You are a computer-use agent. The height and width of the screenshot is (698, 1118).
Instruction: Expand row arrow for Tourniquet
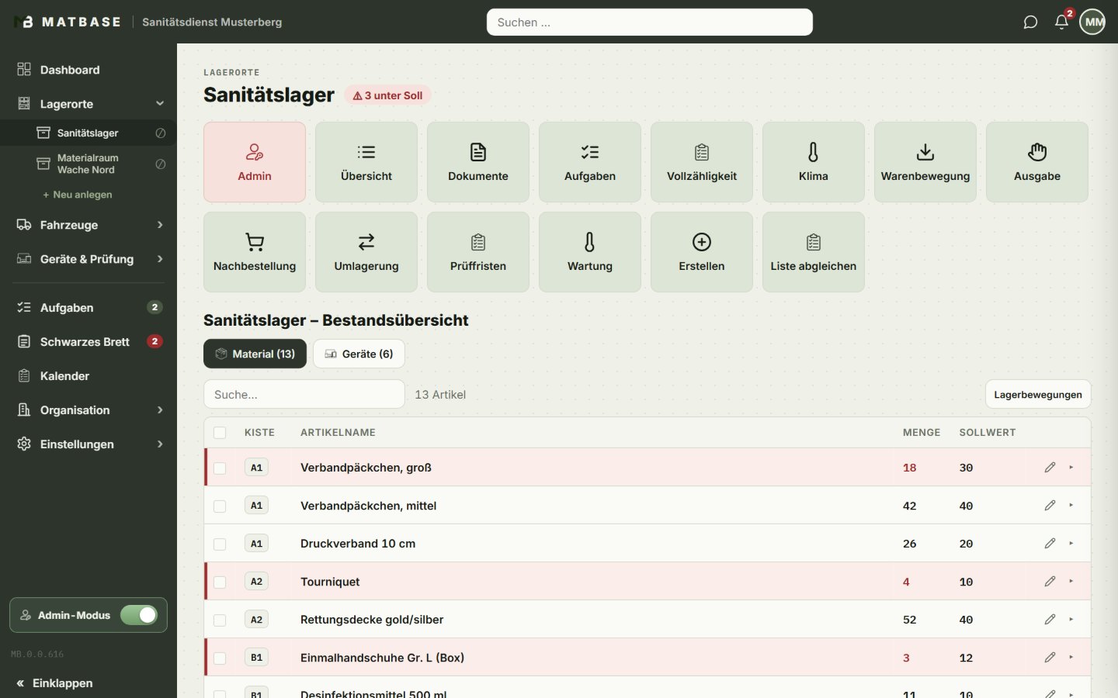1071,581
